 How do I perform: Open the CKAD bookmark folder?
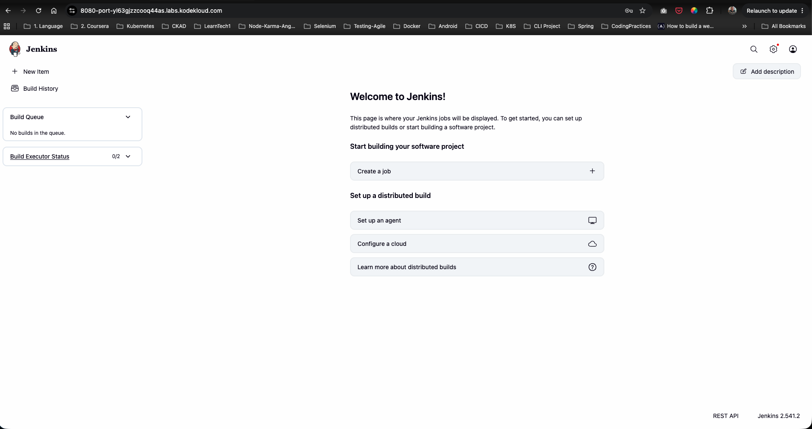174,26
